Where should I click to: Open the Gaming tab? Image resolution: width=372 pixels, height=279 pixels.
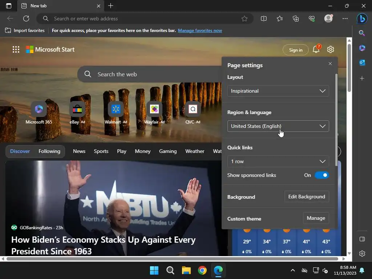coord(168,151)
